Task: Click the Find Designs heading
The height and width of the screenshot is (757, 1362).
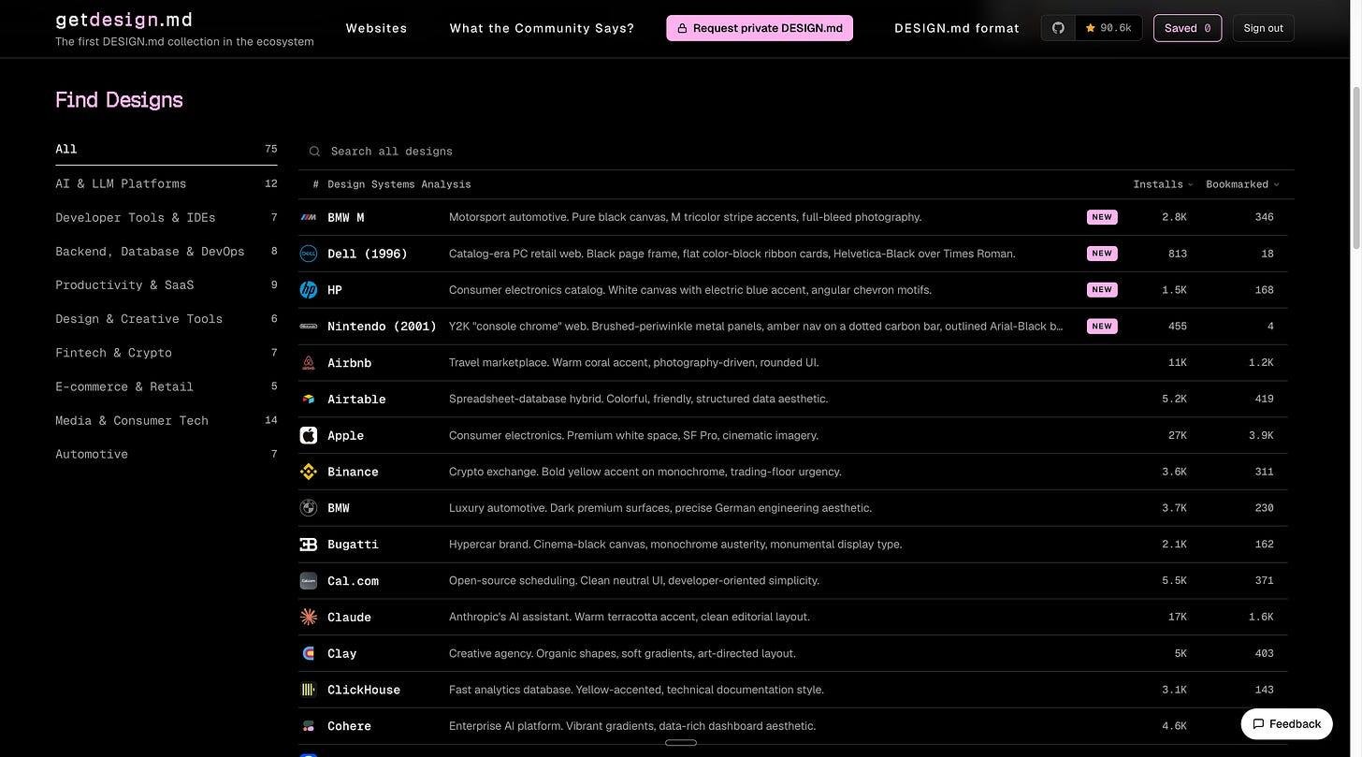Action: click(119, 100)
